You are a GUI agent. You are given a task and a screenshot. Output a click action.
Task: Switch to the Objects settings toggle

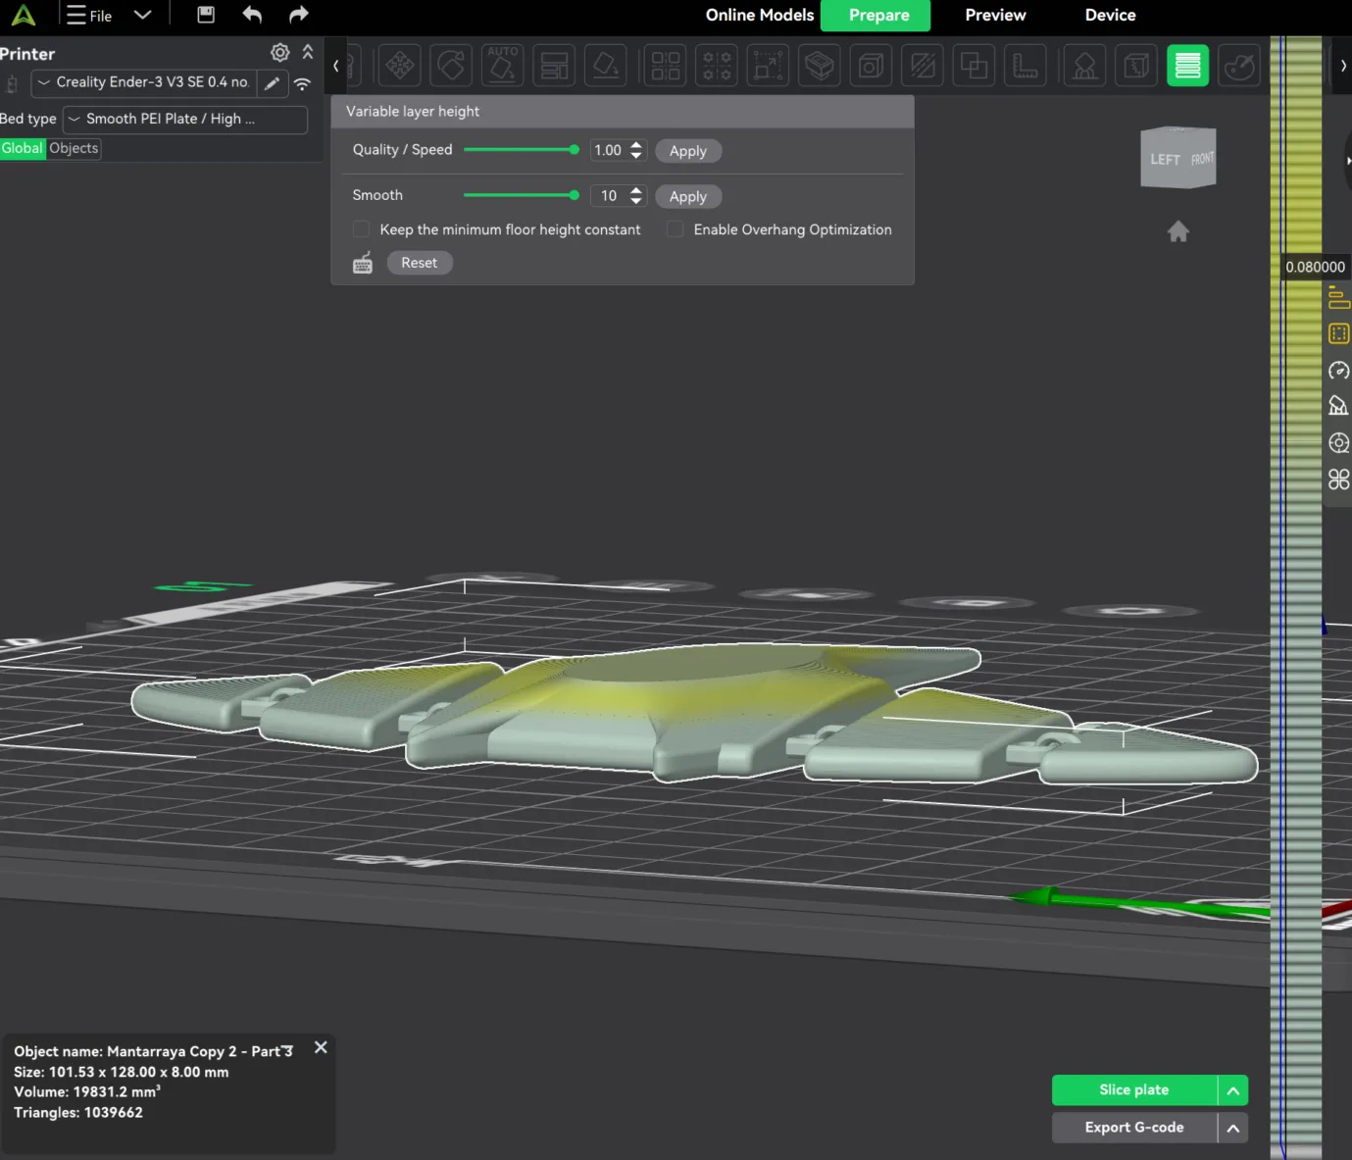(x=74, y=148)
